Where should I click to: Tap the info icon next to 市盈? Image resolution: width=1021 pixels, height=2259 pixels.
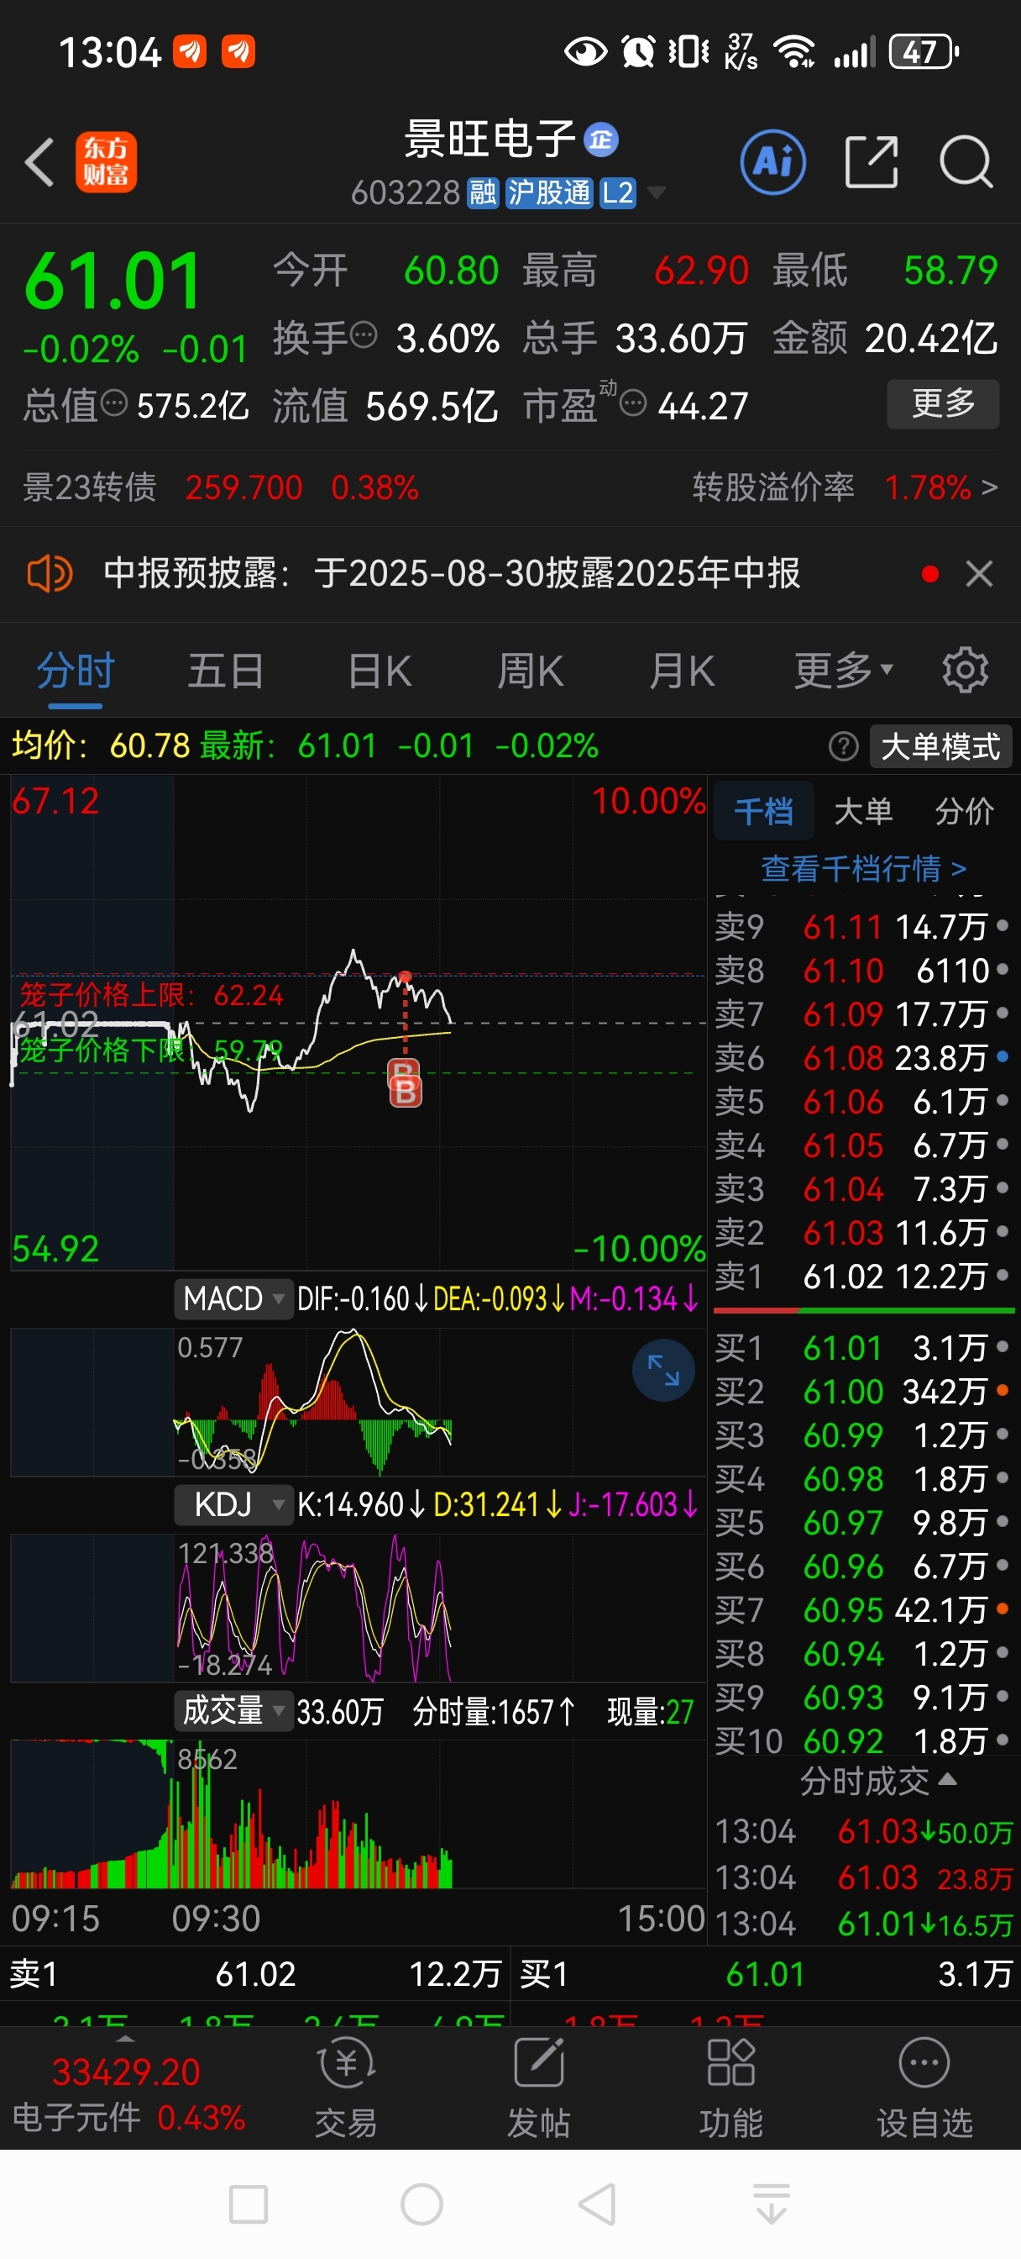(633, 403)
